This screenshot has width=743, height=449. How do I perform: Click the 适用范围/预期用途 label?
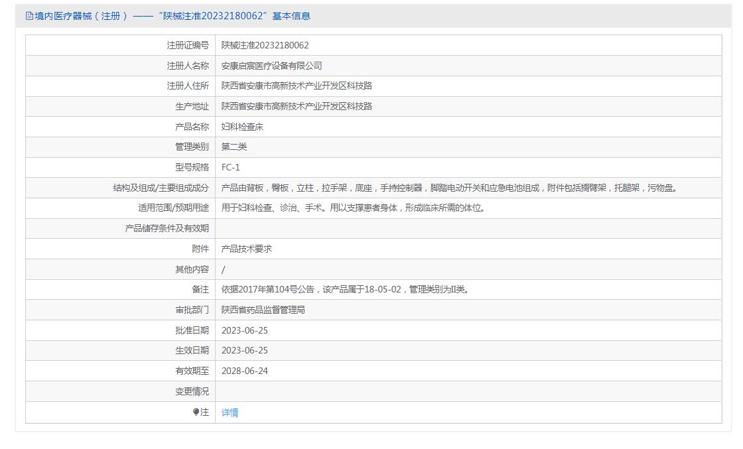[173, 208]
